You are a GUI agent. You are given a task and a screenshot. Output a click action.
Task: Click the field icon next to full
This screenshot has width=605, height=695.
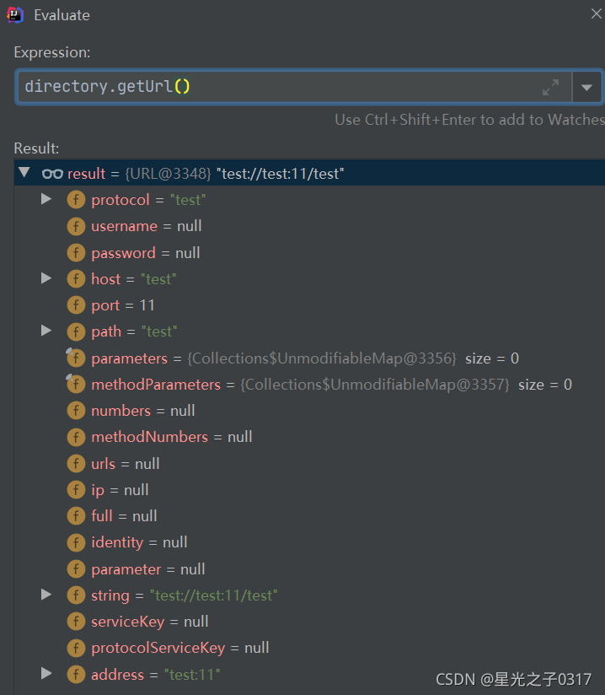point(76,516)
